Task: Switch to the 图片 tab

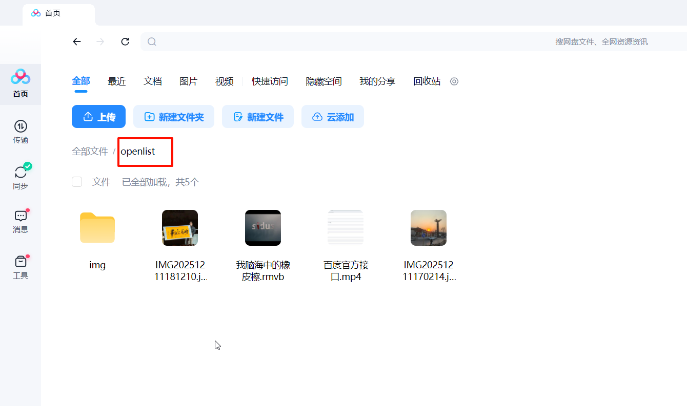Action: click(x=188, y=81)
